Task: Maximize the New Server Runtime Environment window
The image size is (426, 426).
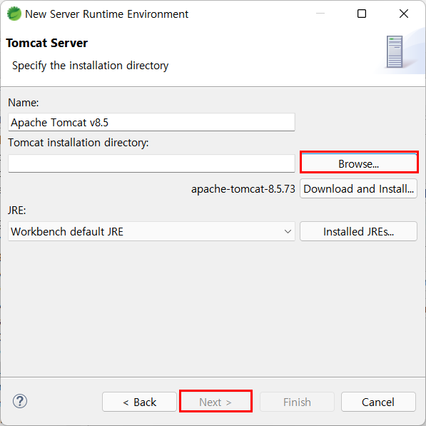Action: coord(362,14)
